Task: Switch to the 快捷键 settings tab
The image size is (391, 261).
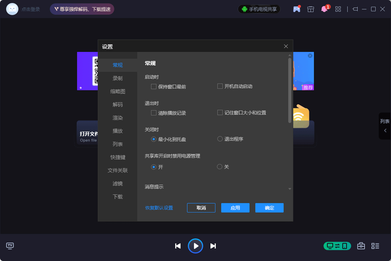Action: pos(118,157)
